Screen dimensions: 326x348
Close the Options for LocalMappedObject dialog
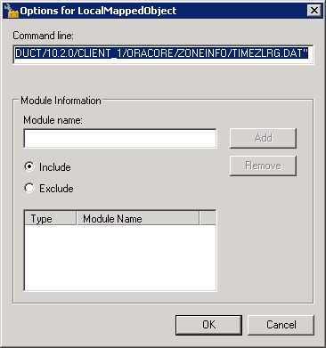point(314,11)
